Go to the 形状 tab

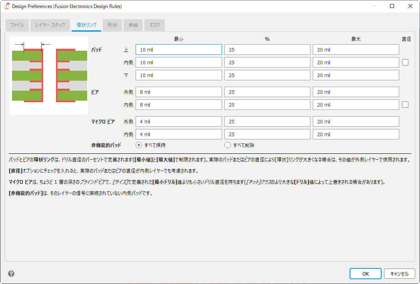(112, 25)
